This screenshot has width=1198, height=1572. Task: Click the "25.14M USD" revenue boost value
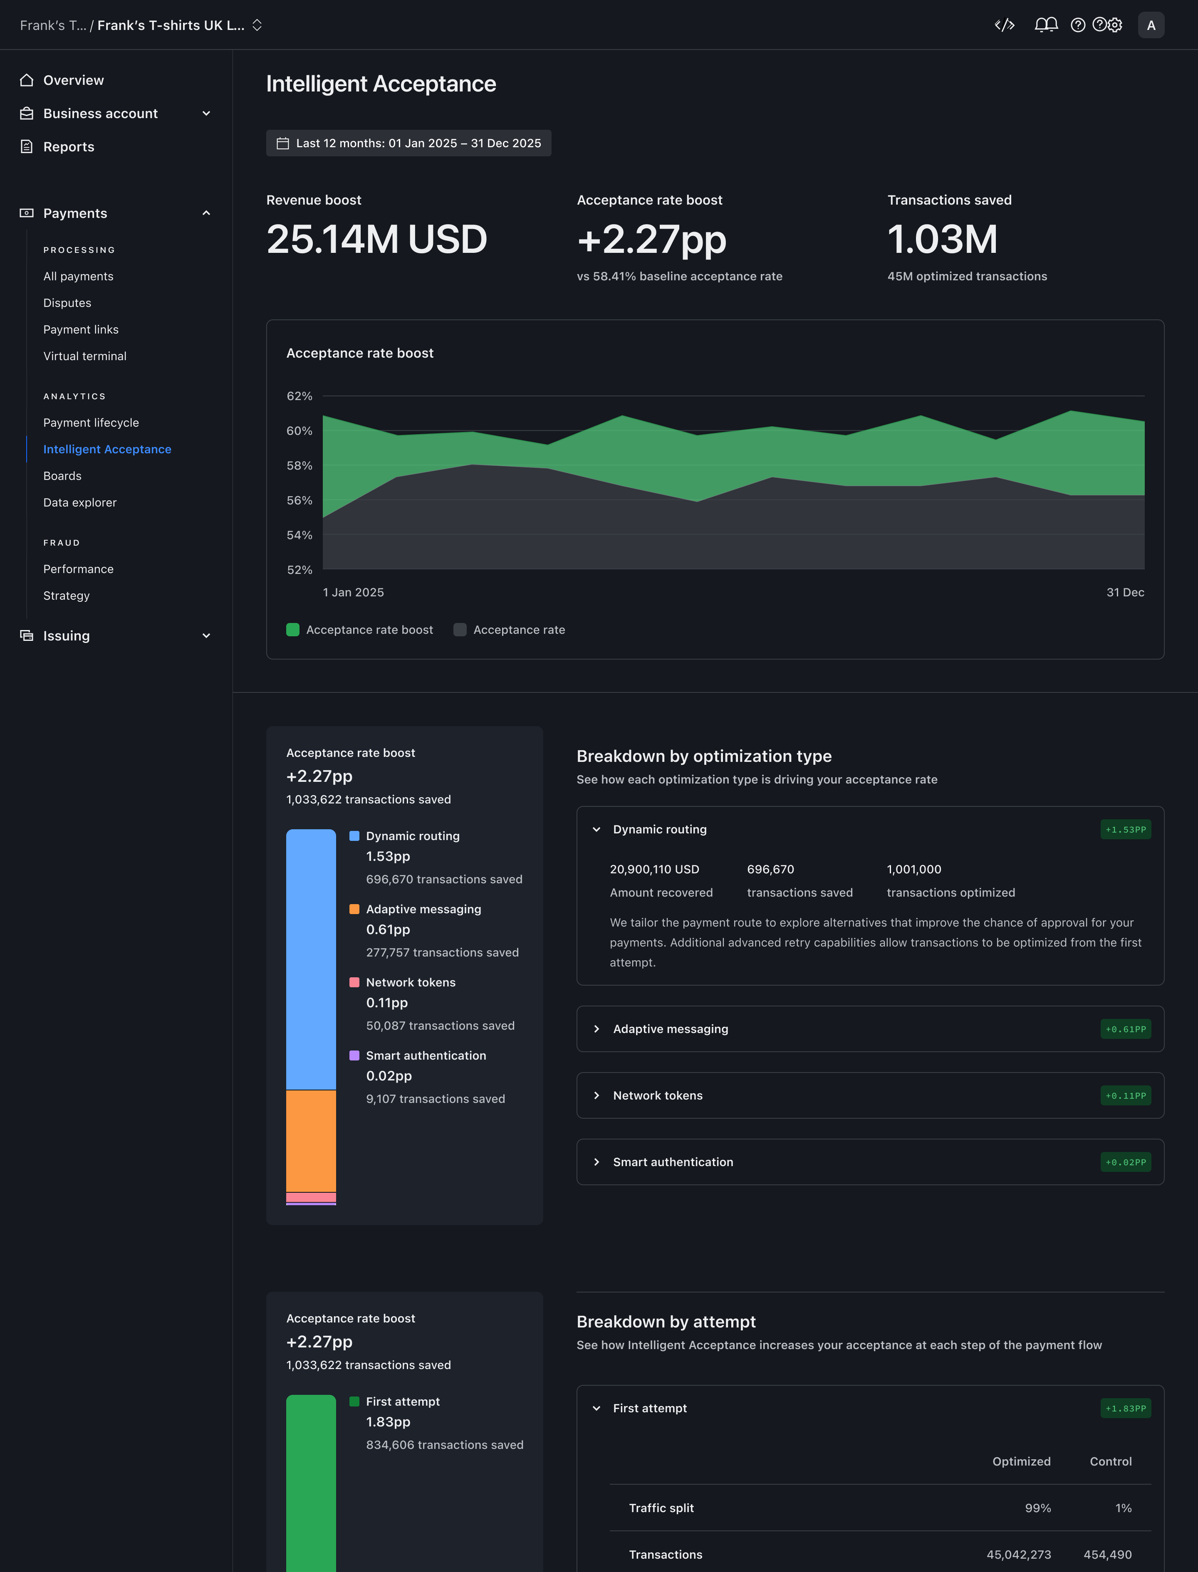(x=376, y=239)
